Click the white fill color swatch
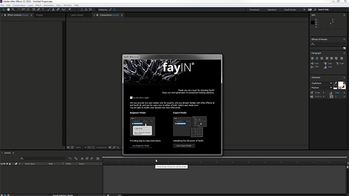Image resolution: width=349 pixels, height=196 pixels. (x=341, y=84)
